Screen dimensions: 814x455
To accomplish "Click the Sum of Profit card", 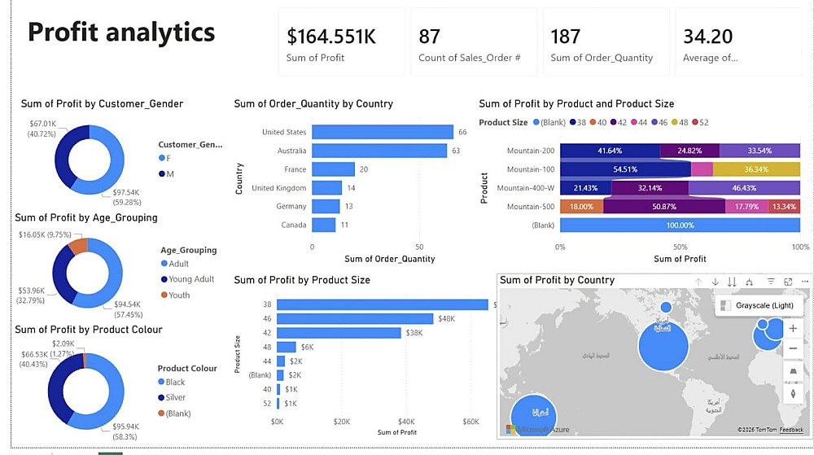I will 342,42.
